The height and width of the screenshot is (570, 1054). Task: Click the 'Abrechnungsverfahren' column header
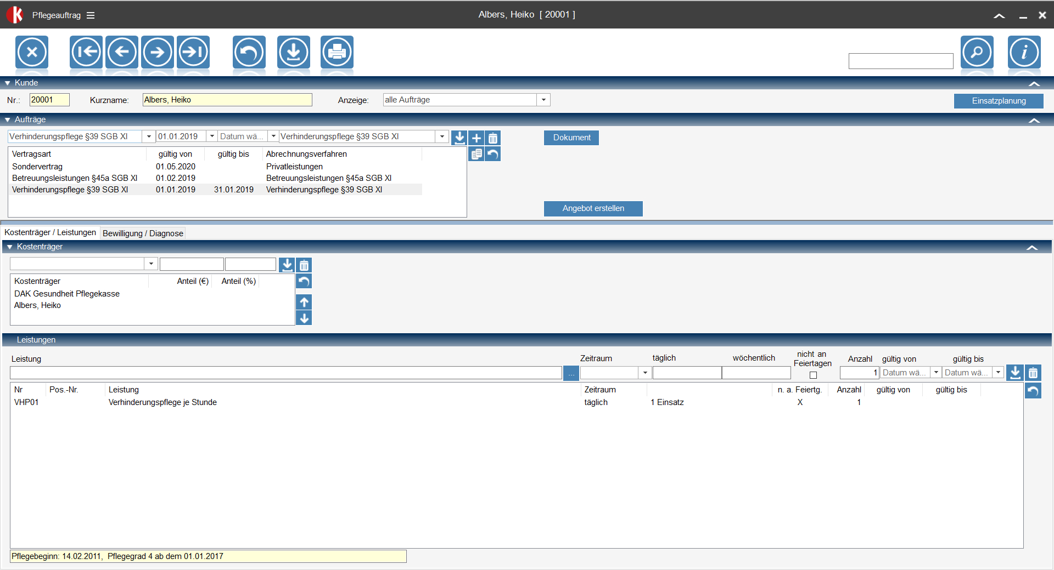click(306, 154)
